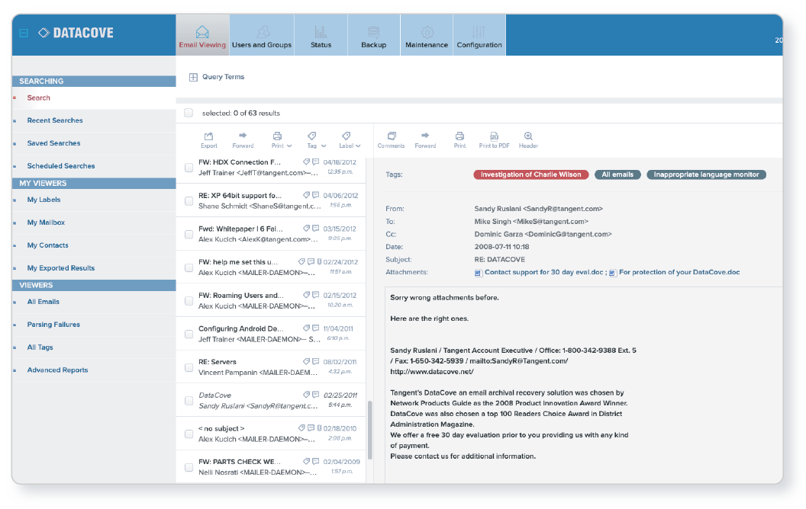Image resolution: width=806 pixels, height=509 pixels.
Task: Collapse the sidebar using the minus box icon
Action: (x=24, y=34)
